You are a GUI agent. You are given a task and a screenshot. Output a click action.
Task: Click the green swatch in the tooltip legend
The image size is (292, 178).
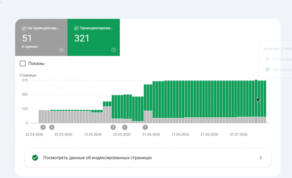pos(268,69)
